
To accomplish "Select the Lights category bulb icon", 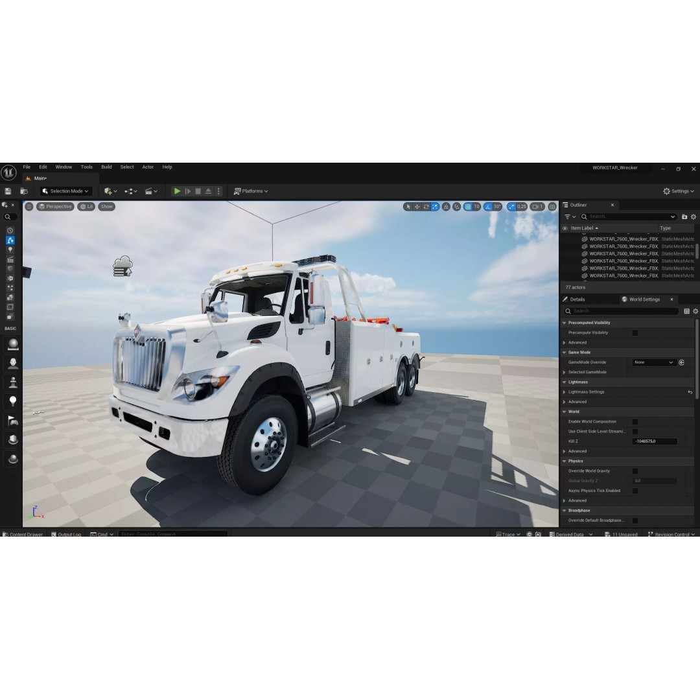I will point(10,250).
